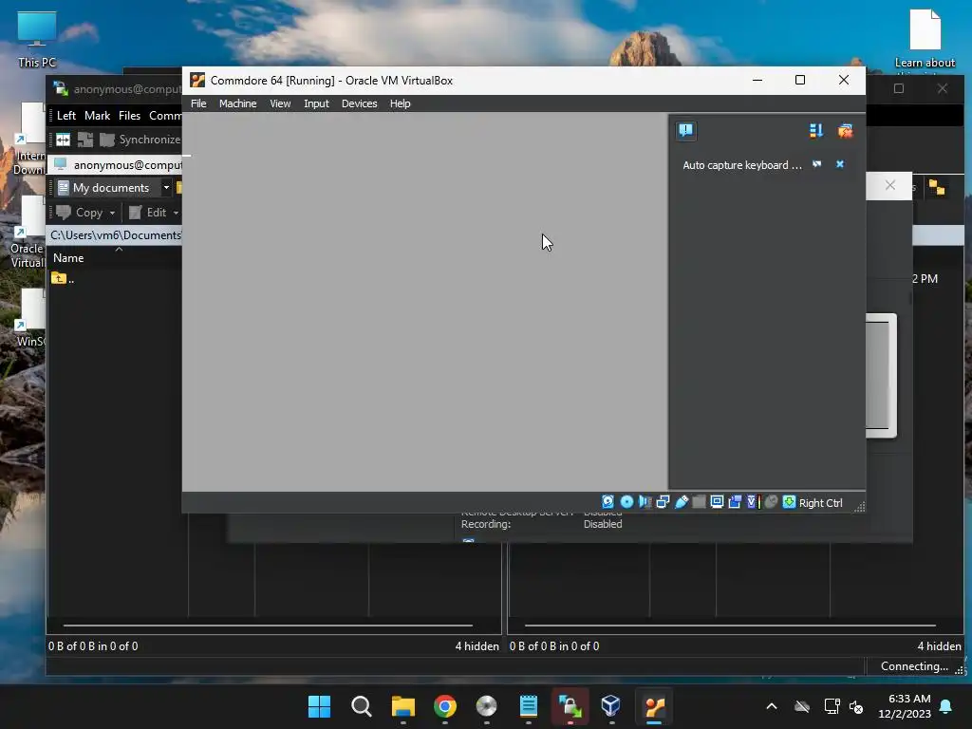Click the WinSCP Synchronize button
The height and width of the screenshot is (729, 972).
[140, 140]
